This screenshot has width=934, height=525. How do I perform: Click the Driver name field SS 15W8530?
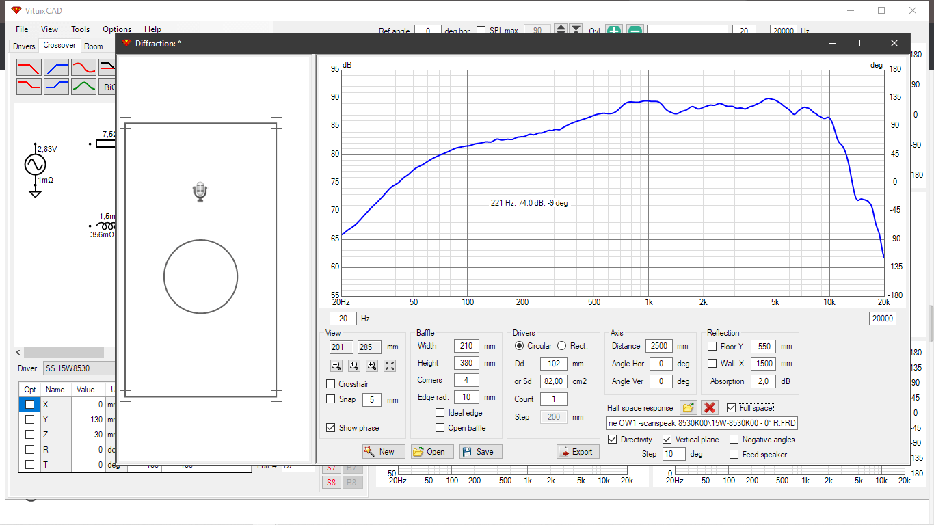coord(79,368)
